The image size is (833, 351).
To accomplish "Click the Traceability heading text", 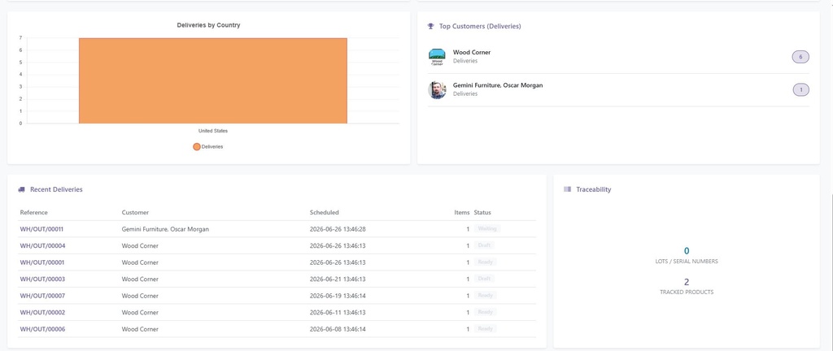I will (x=593, y=189).
